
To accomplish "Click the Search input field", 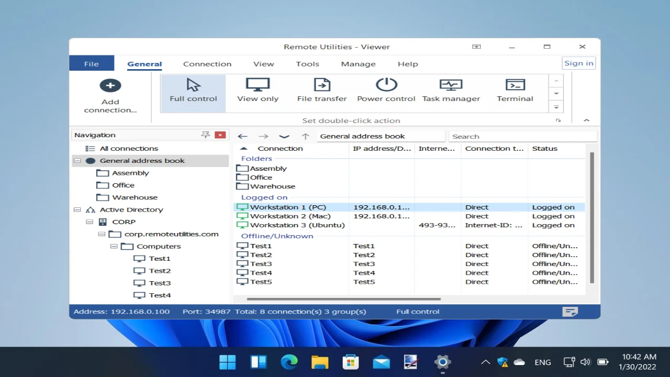I will click(522, 136).
